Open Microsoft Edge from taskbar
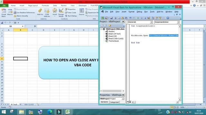This screenshot has width=206, height=115. 50,112
